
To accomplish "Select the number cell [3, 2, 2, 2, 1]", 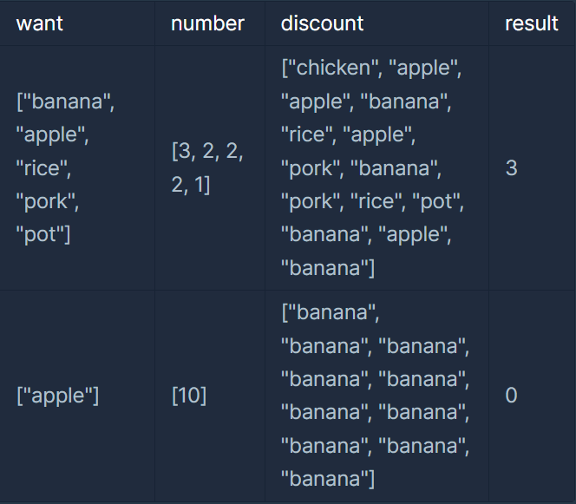I will pos(210,168).
